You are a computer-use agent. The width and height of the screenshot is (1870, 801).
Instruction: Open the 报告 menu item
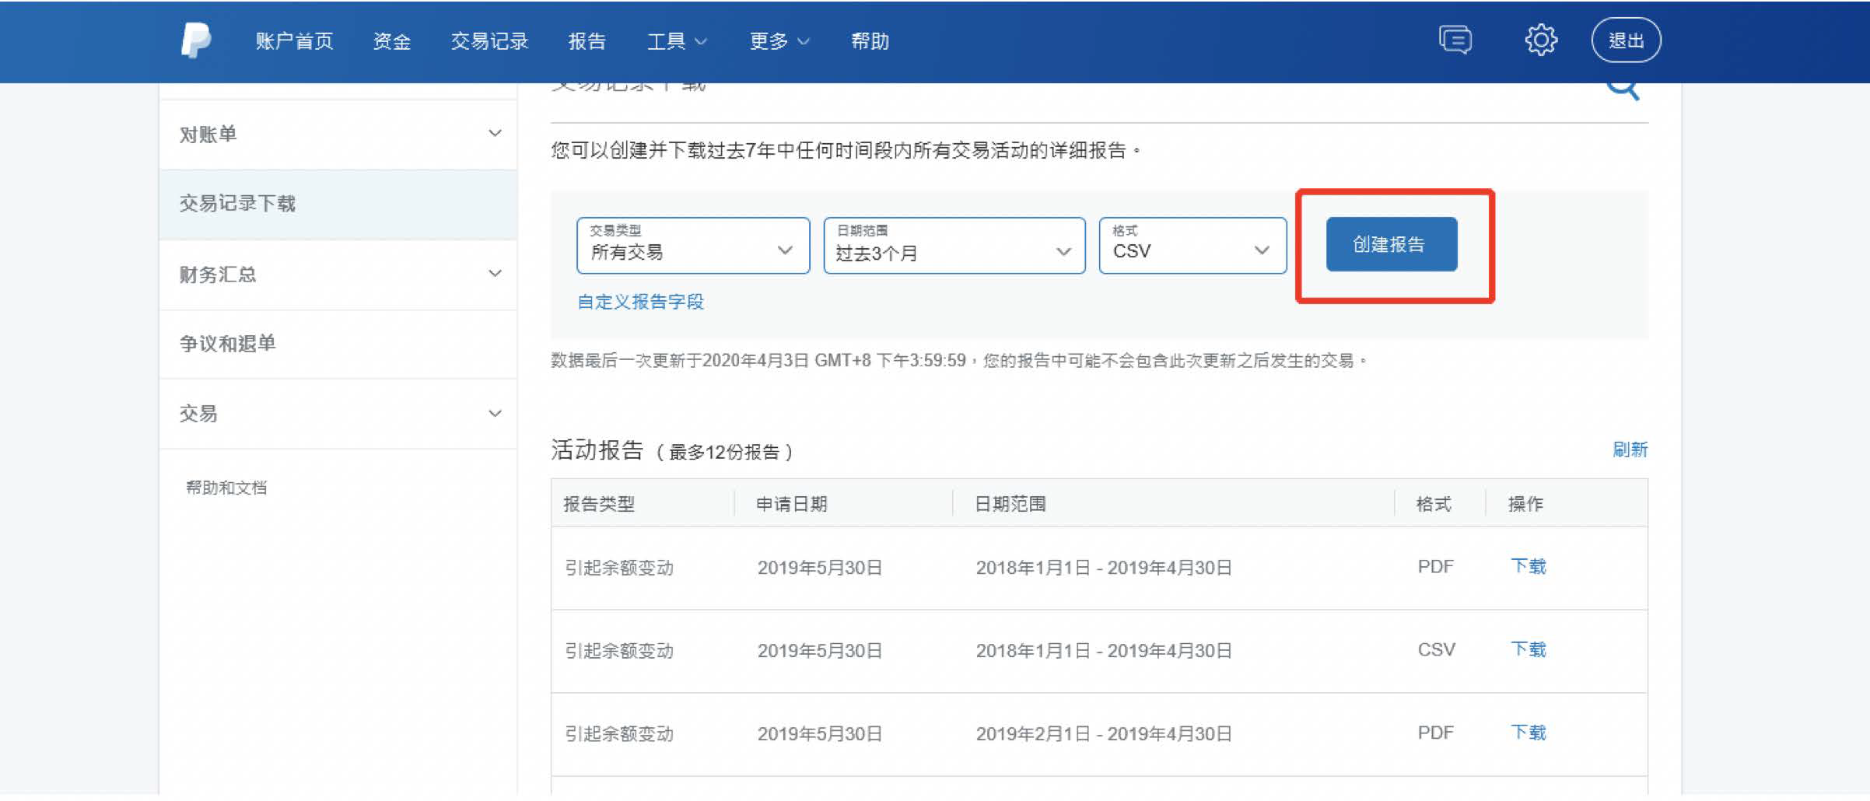(588, 41)
